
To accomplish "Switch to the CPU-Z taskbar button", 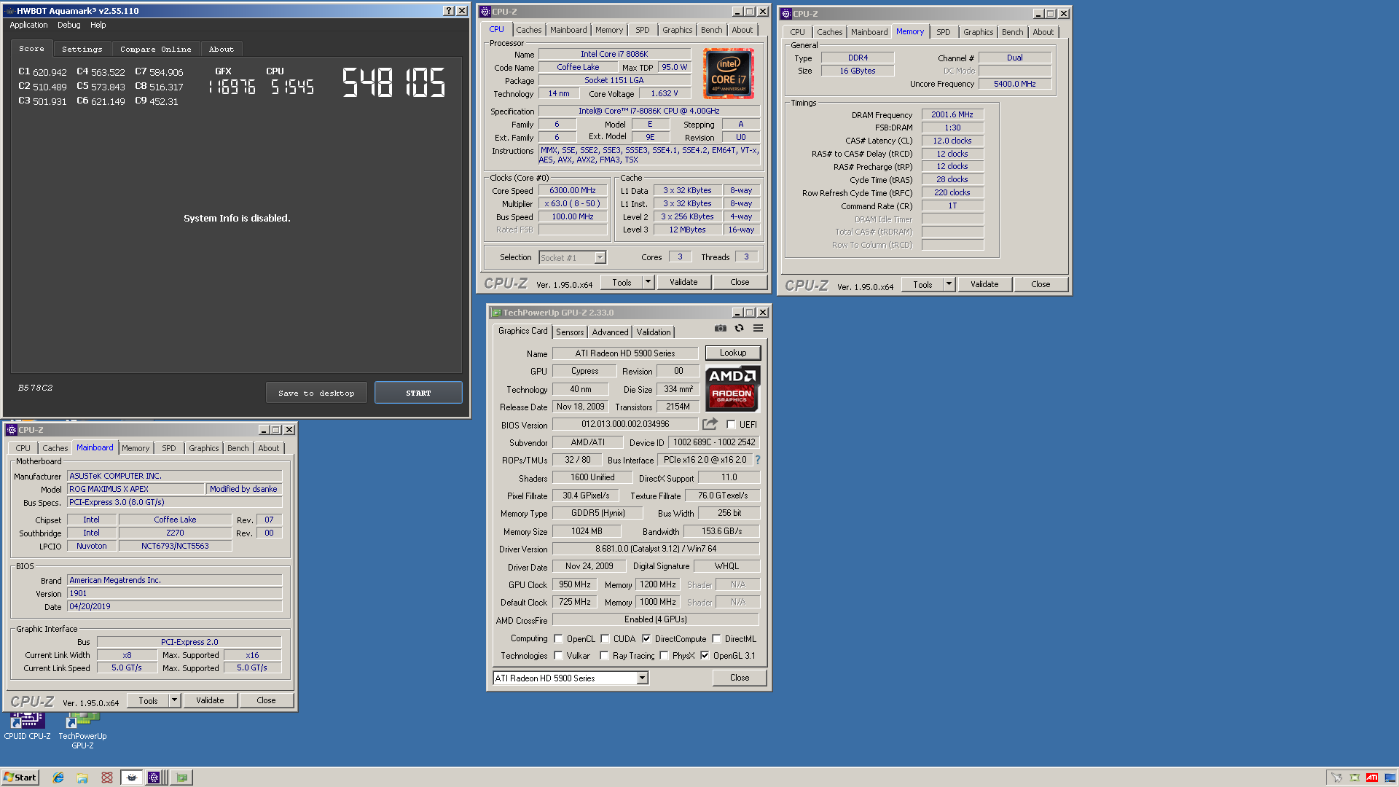I will tap(154, 778).
